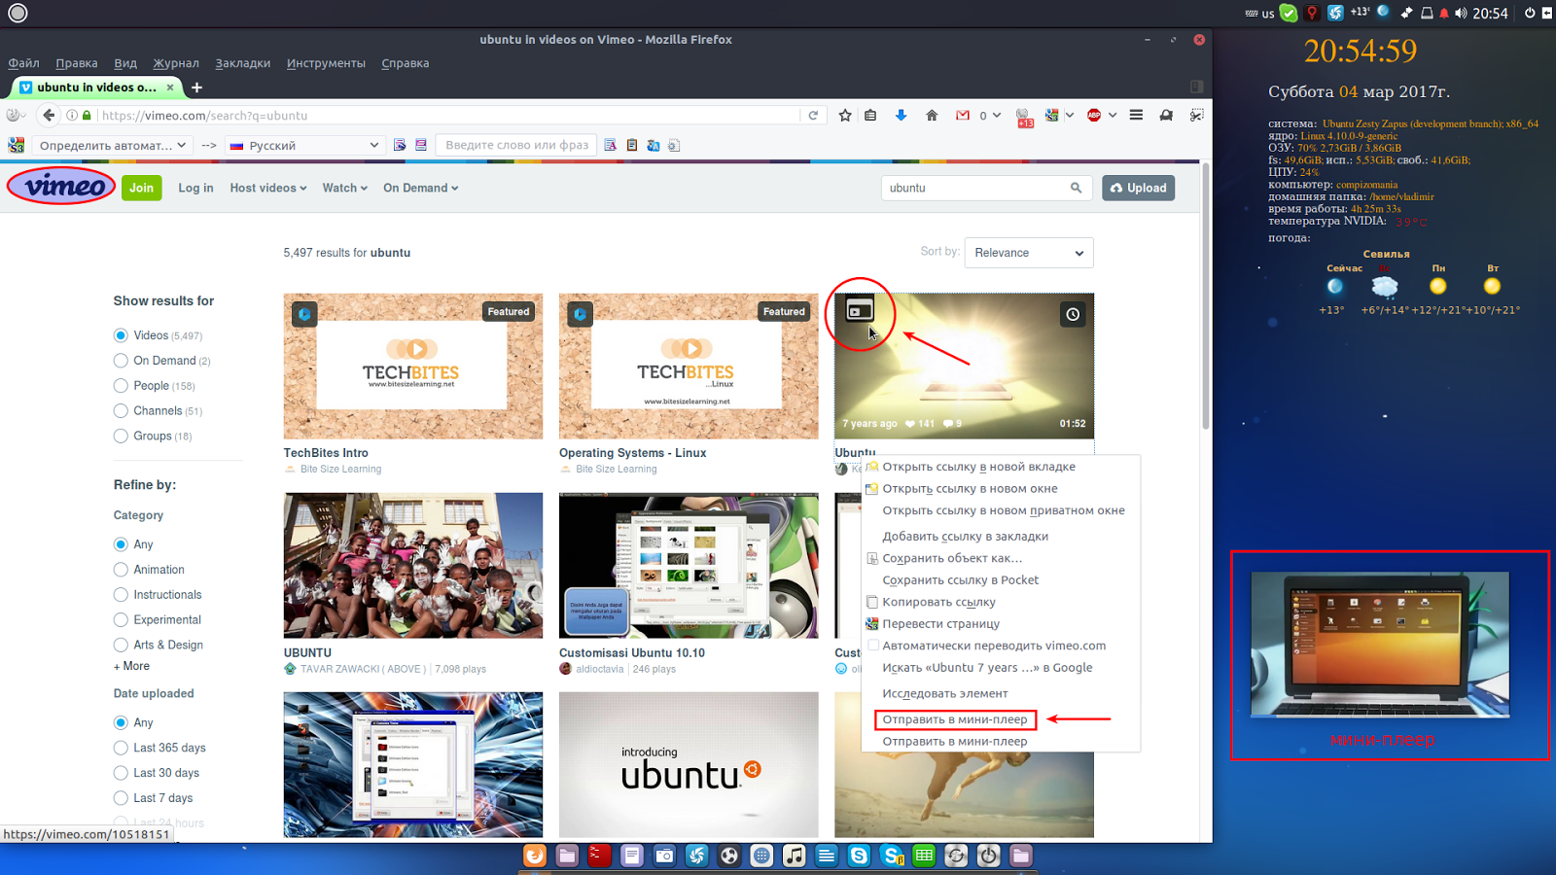The height and width of the screenshot is (875, 1556).
Task: Select the People (158) radio option
Action: coord(121,386)
